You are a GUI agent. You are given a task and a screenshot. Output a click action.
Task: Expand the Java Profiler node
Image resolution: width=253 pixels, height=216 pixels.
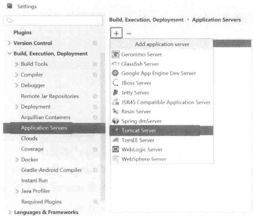[17, 191]
